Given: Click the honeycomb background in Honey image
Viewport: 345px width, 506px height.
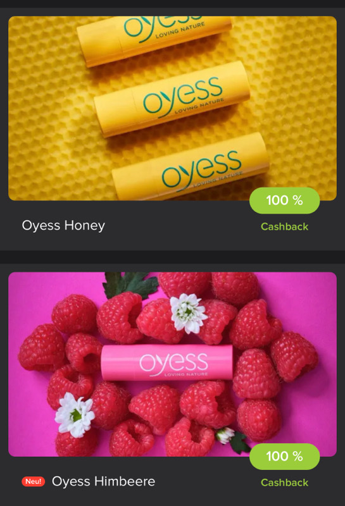Looking at the screenshot, I should pos(291,97).
